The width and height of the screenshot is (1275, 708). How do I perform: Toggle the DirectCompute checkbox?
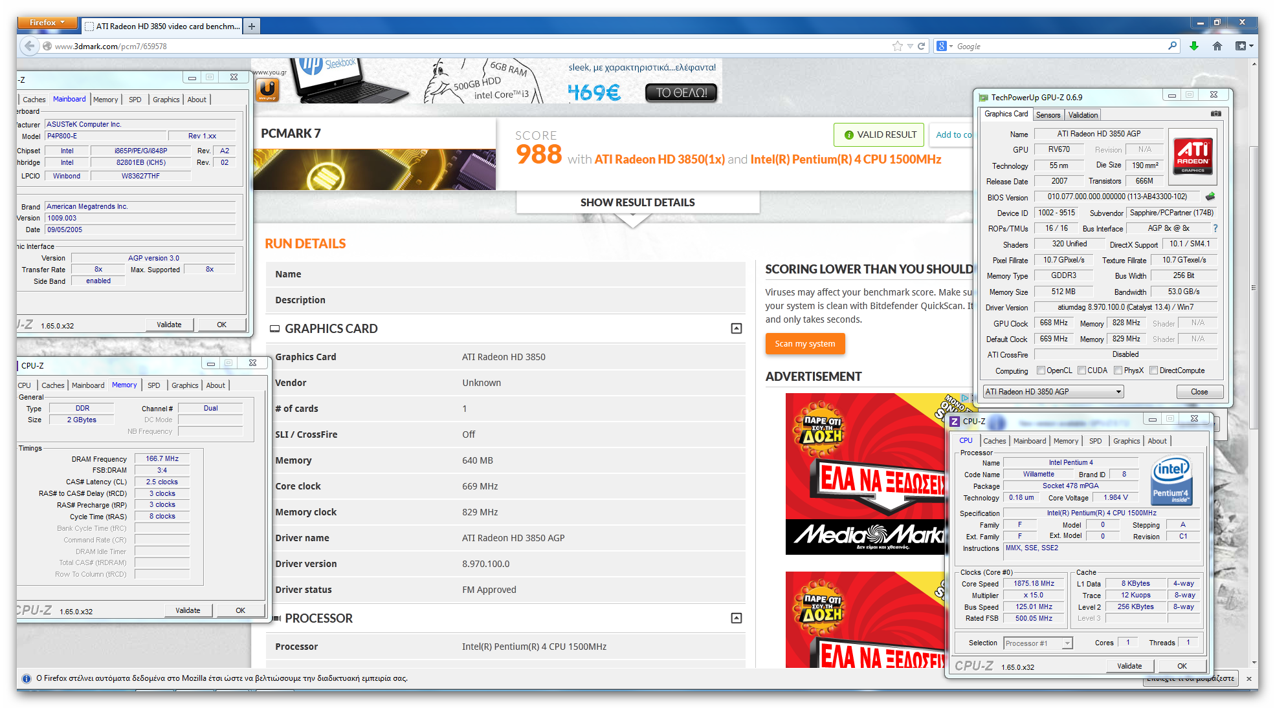point(1153,370)
